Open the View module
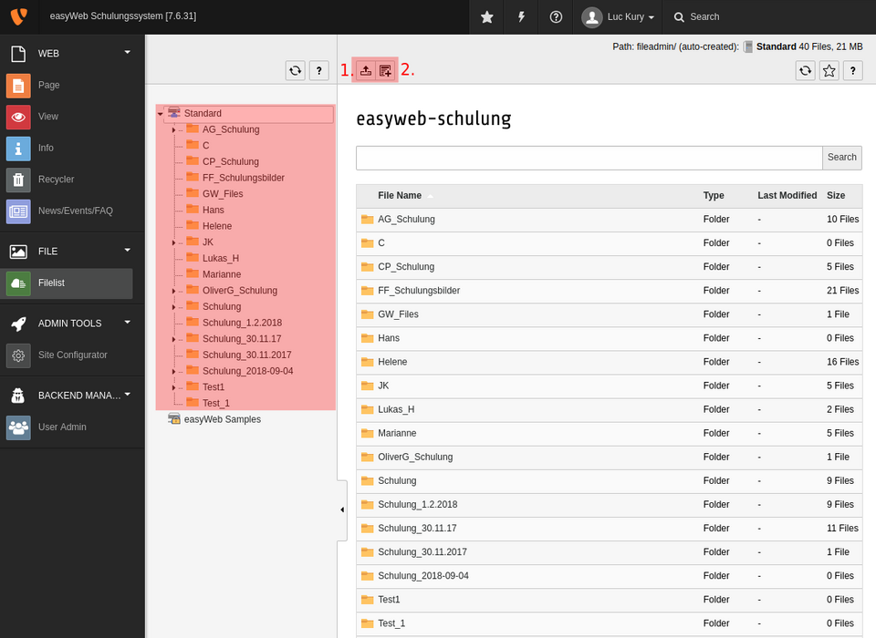Image resolution: width=876 pixels, height=638 pixels. pyautogui.click(x=48, y=116)
